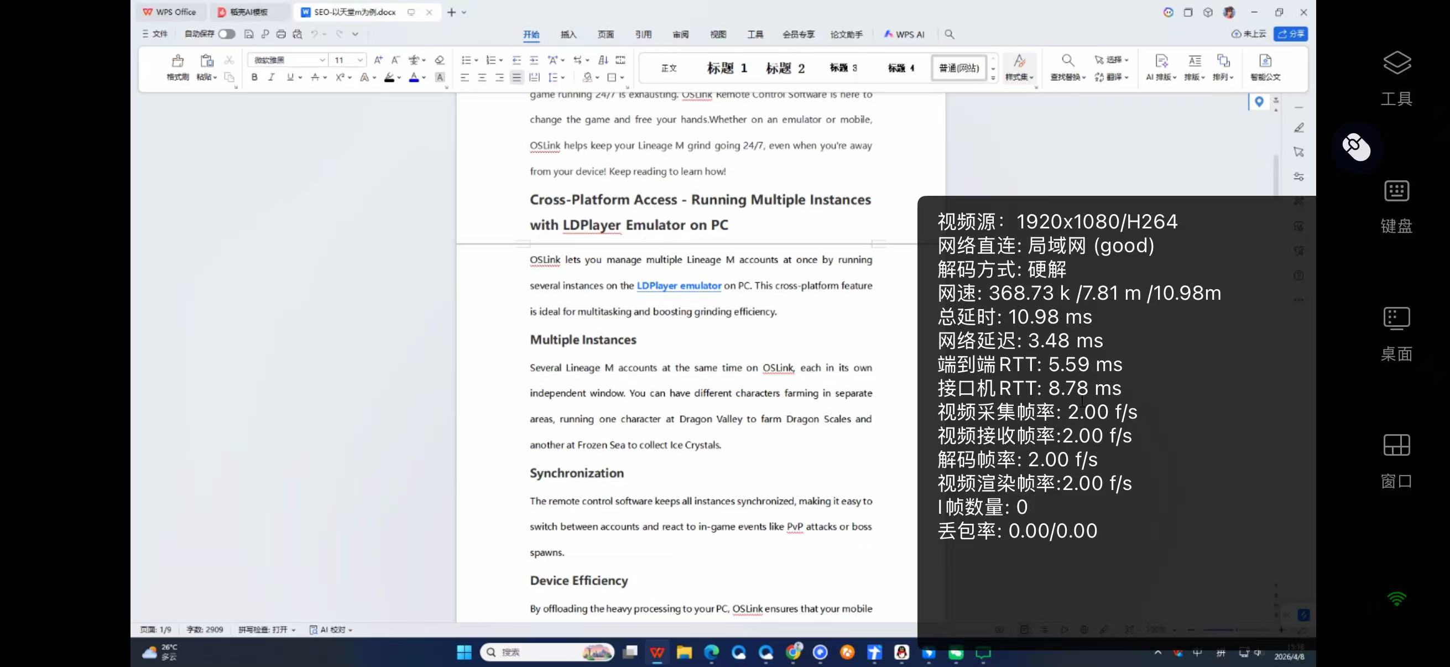Screen dimensions: 1450x667
Task: Apply italic formatting
Action: coord(272,77)
